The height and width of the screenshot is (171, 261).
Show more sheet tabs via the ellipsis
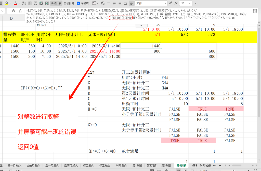coord(215,165)
